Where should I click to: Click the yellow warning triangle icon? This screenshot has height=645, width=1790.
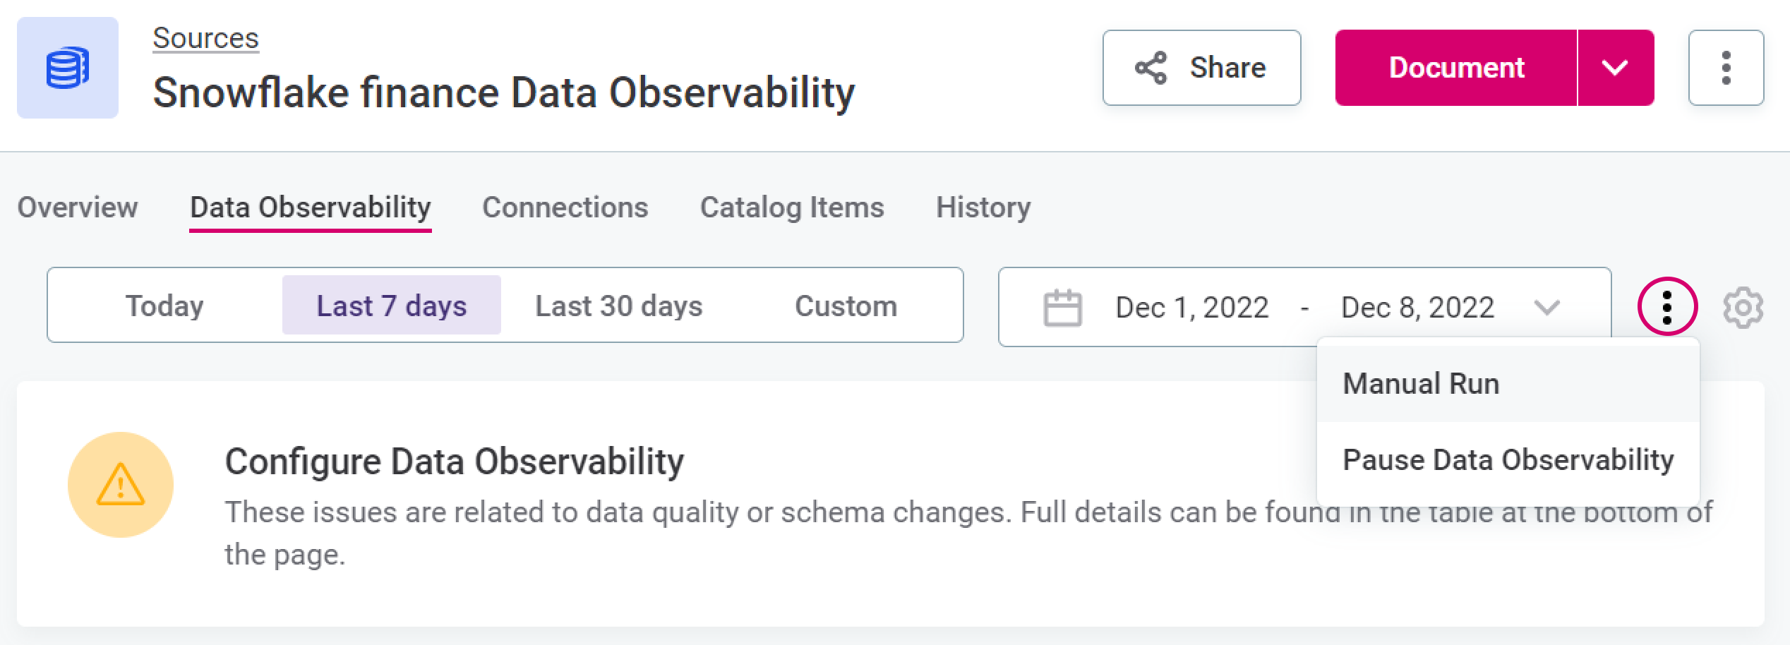[x=121, y=485]
